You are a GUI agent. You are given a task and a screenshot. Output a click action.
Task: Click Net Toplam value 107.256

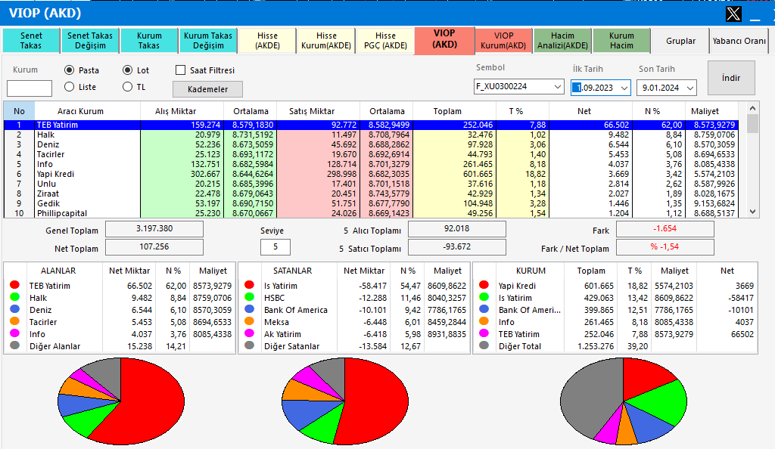tap(154, 246)
